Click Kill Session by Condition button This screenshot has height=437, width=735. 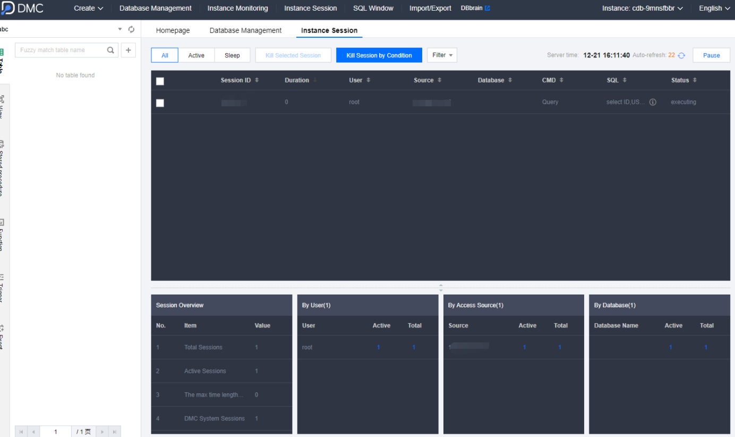pos(379,55)
